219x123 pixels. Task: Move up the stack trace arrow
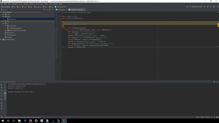coord(5,85)
